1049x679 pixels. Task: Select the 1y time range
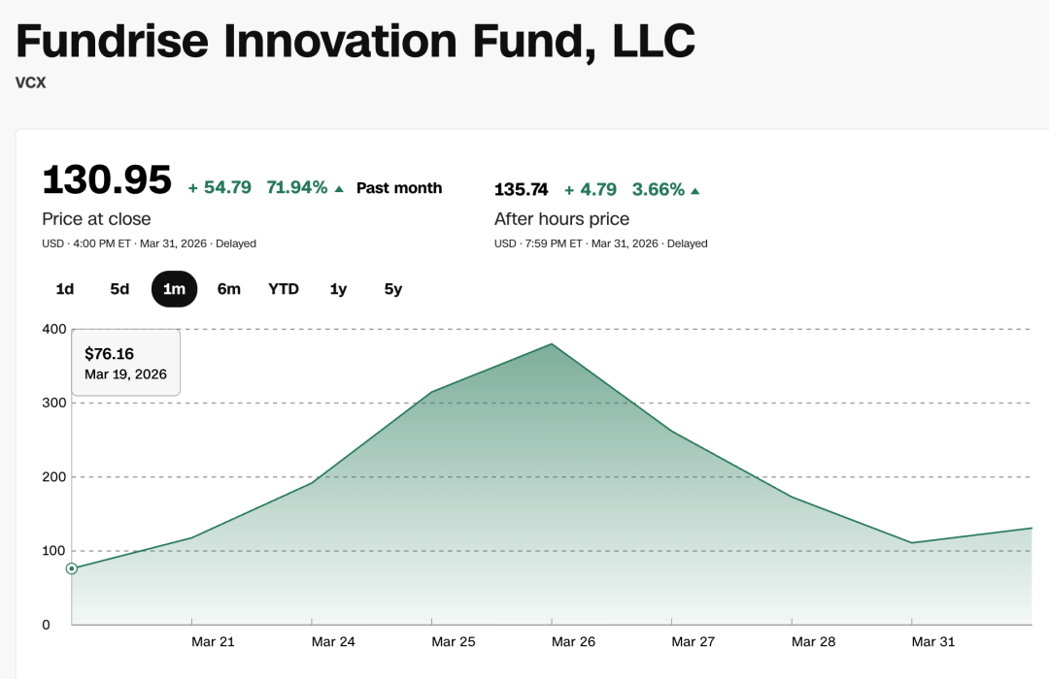coord(338,289)
